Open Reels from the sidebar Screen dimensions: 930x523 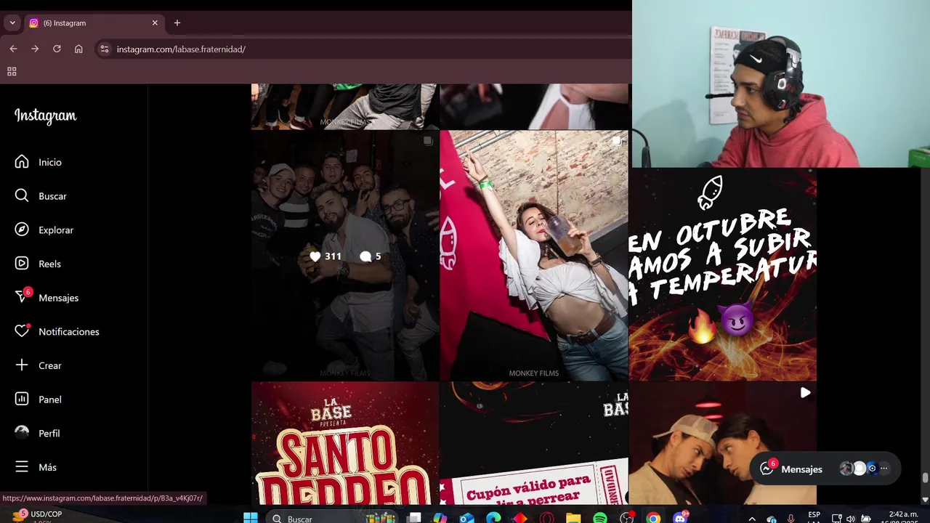point(38,264)
